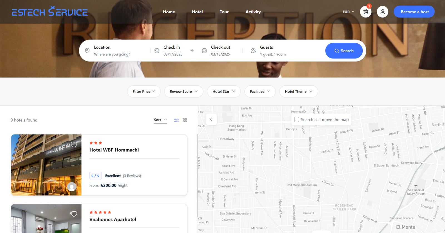Expand the Review Score filter

click(184, 91)
